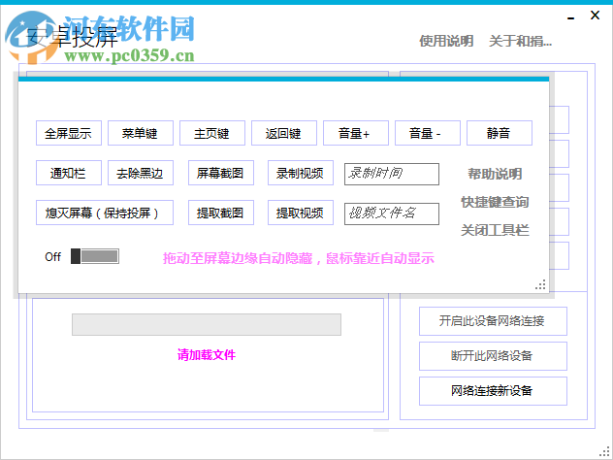Screen dimensions: 613x460
Task: Close the main 安卓投屏 window
Action: (595, 16)
